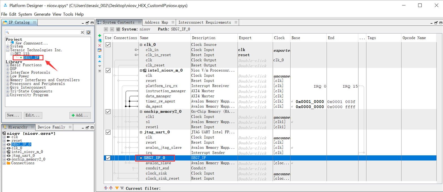Image resolution: width=443 pixels, height=192 pixels.
Task: Expand the Connections node in Hierarchy
Action: [4, 163]
